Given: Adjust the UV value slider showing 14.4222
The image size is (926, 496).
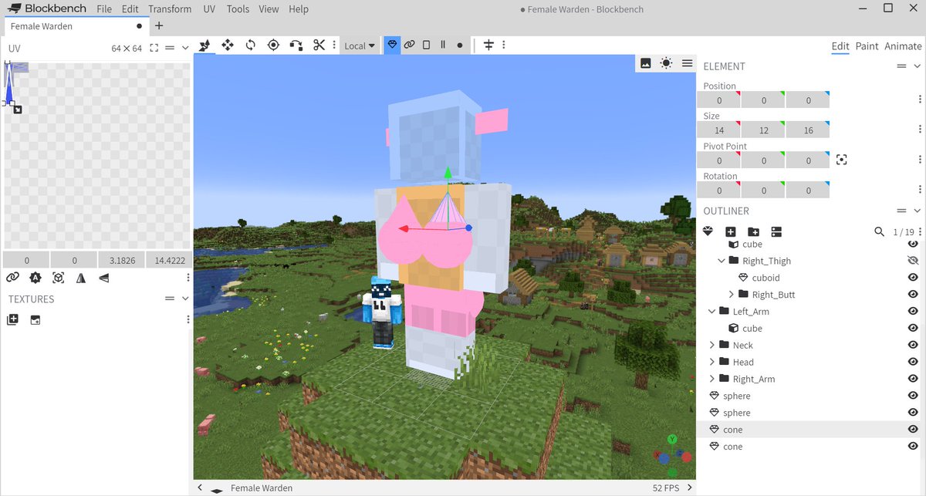Looking at the screenshot, I should click(x=168, y=261).
